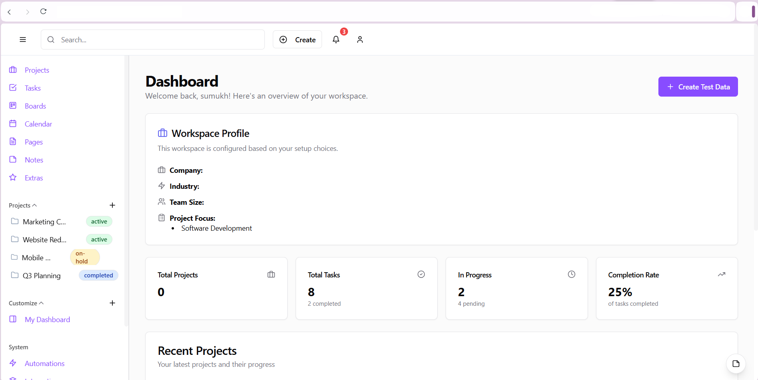
Task: Select the Website Redesign project
Action: [x=45, y=239]
